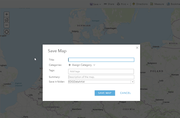
Task: Click the Copenhagen label on the map
Action: point(110,28)
